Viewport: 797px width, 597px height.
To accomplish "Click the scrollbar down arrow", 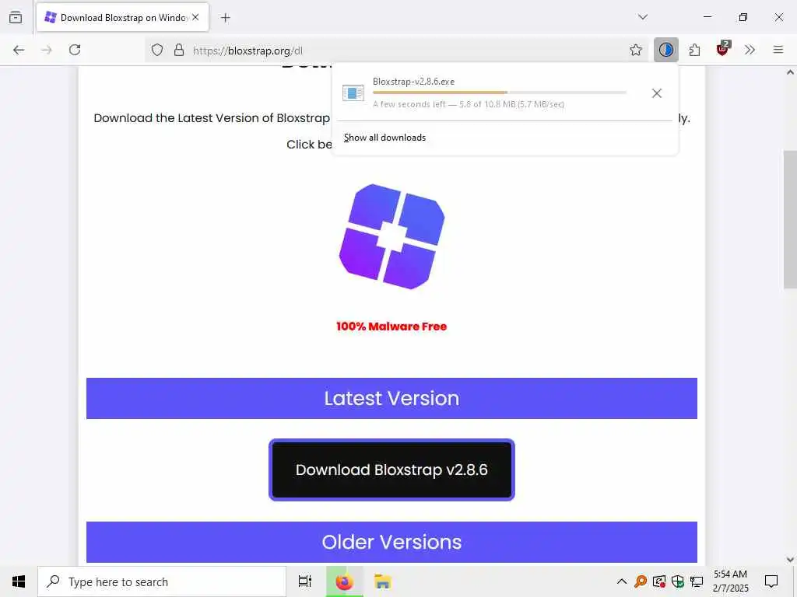I will point(790,560).
